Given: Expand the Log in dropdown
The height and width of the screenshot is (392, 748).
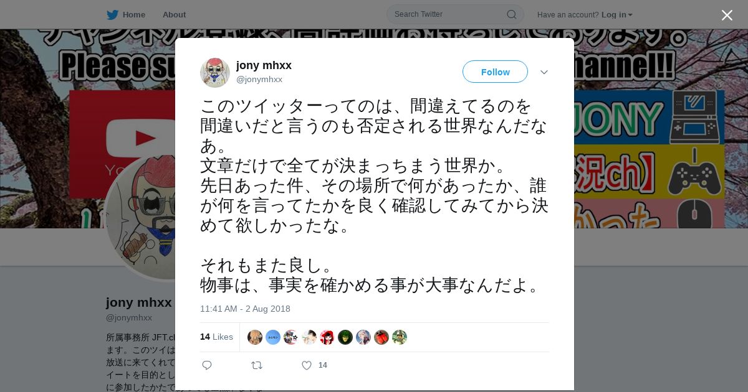Looking at the screenshot, I should (x=617, y=14).
